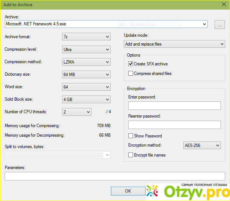Uncheck Create SFX archive checkbox
230x201 pixels.
131,64
